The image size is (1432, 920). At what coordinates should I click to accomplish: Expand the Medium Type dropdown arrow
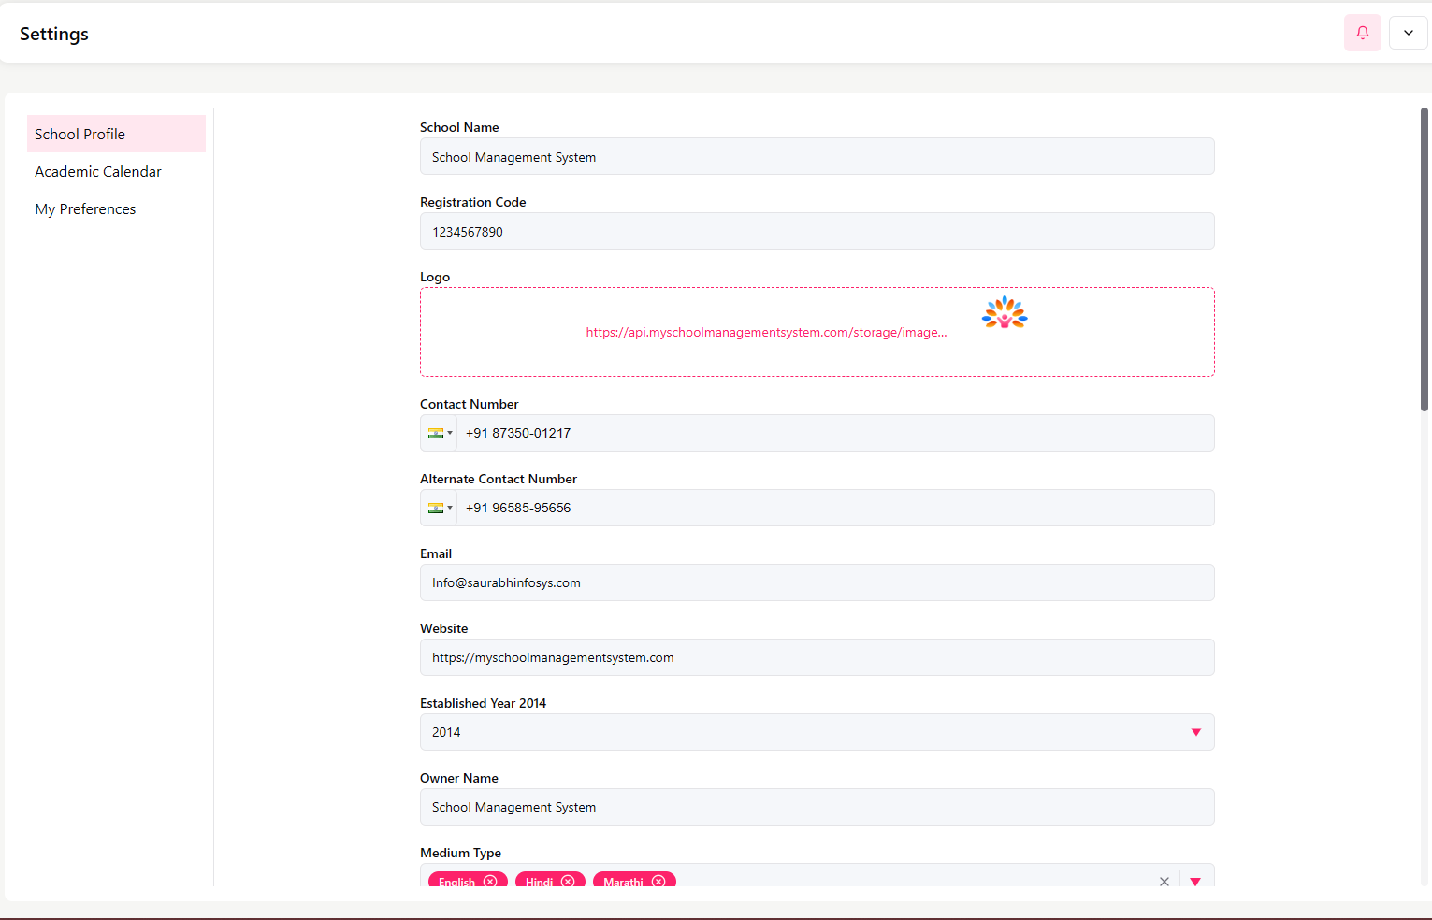tap(1195, 881)
